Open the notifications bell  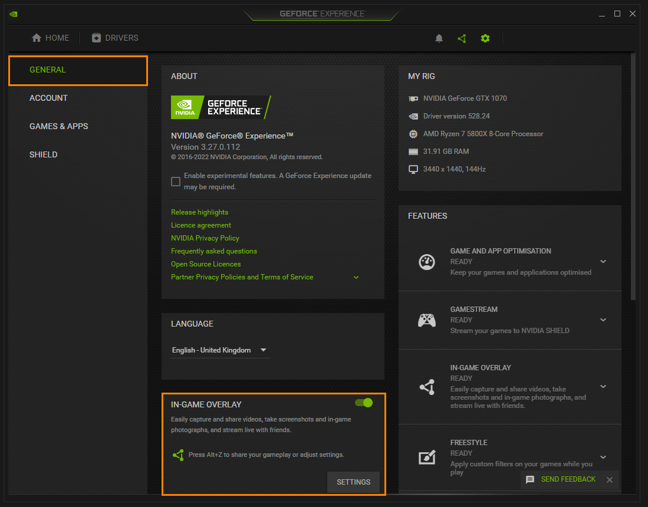tap(439, 38)
